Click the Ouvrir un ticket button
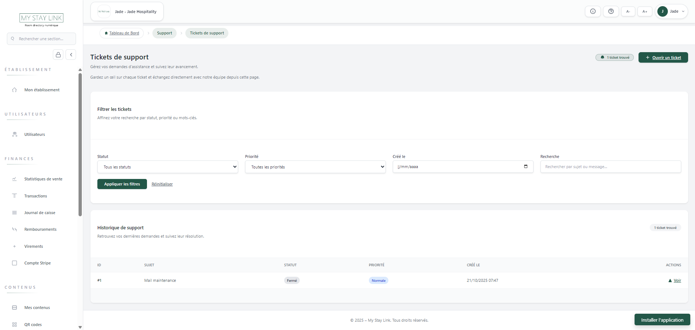Viewport: 695px width, 330px height. coord(663,57)
